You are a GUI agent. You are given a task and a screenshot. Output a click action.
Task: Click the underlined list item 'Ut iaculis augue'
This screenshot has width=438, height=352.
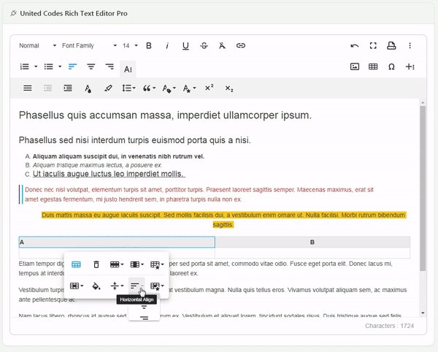point(109,174)
